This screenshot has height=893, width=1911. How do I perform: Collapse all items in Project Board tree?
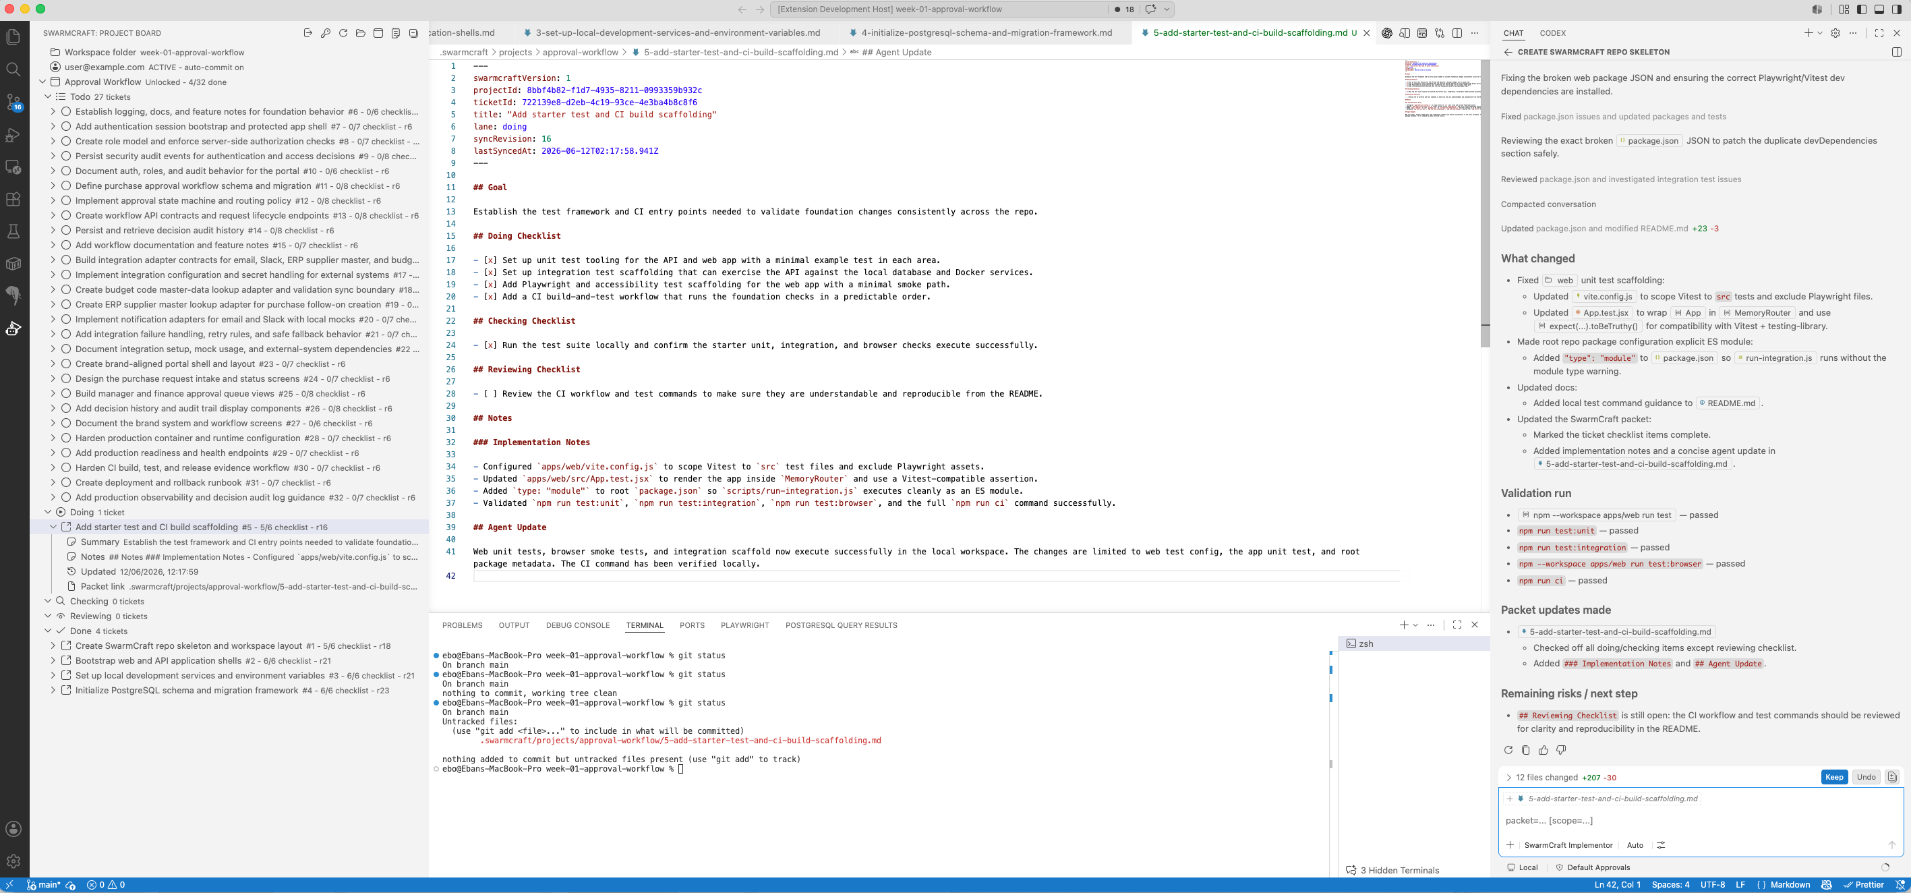414,32
